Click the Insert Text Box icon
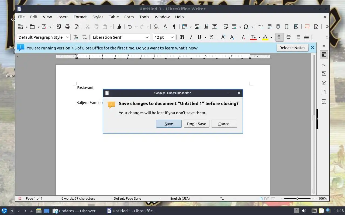This screenshot has height=215, width=345. [215, 27]
